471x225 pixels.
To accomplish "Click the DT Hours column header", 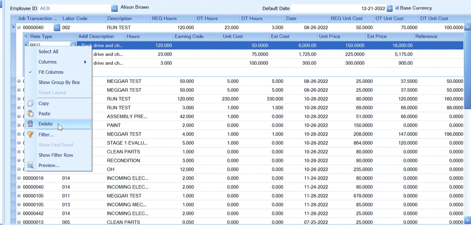I will point(262,19).
